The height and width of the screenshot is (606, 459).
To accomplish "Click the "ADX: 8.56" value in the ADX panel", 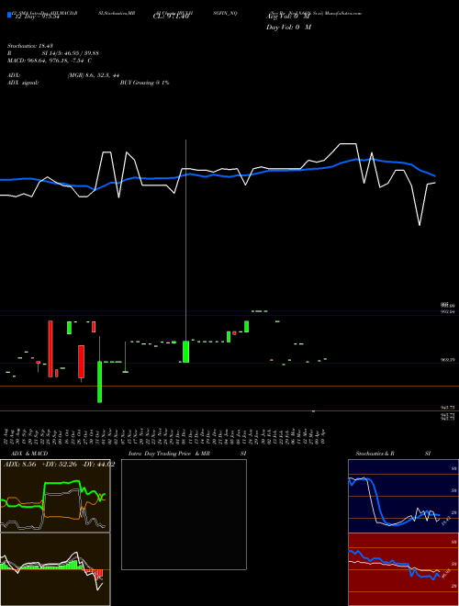I will (x=19, y=465).
